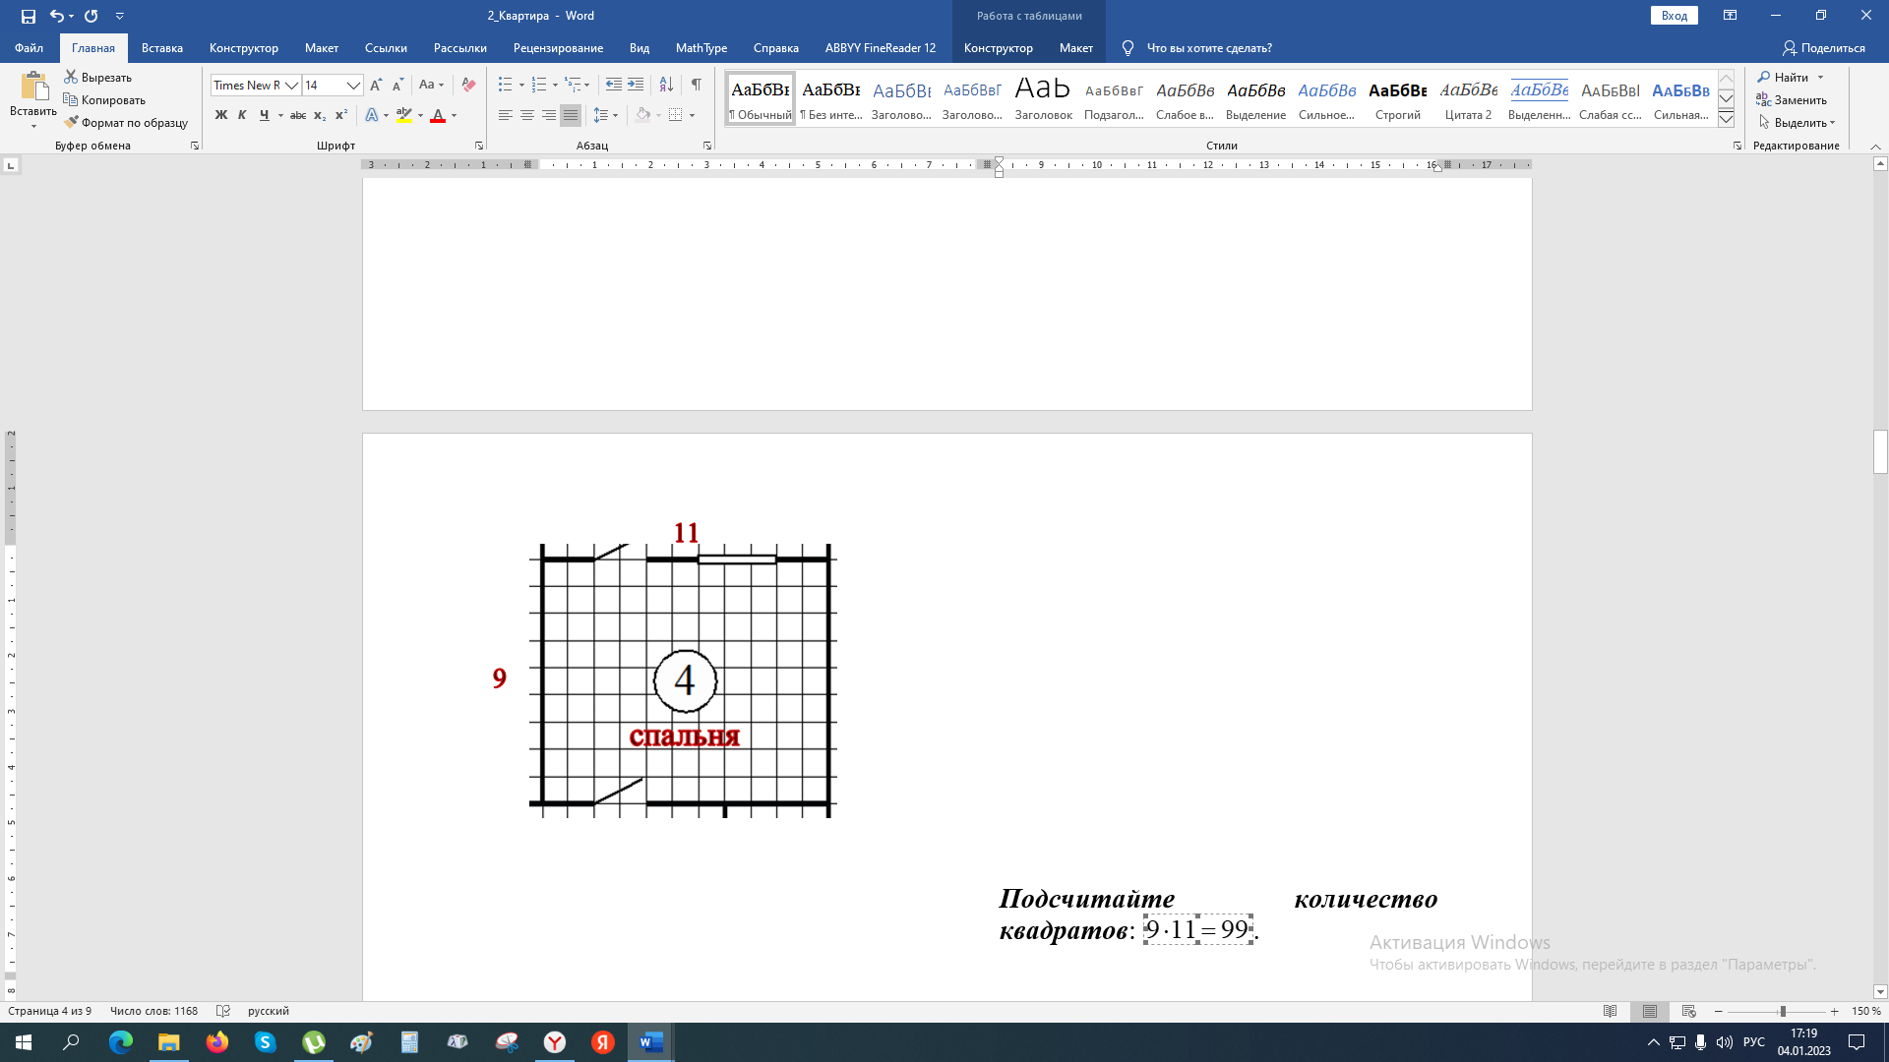The image size is (1889, 1062).
Task: Cut selection with Вырезать
Action: click(x=97, y=77)
